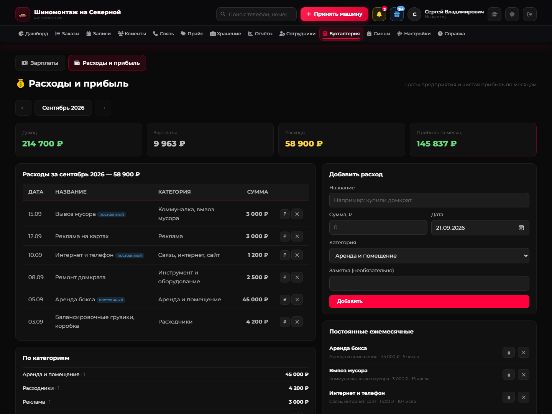The height and width of the screenshot is (414, 552).
Task: Select the Расходы и прибыль tab
Action: [x=107, y=63]
